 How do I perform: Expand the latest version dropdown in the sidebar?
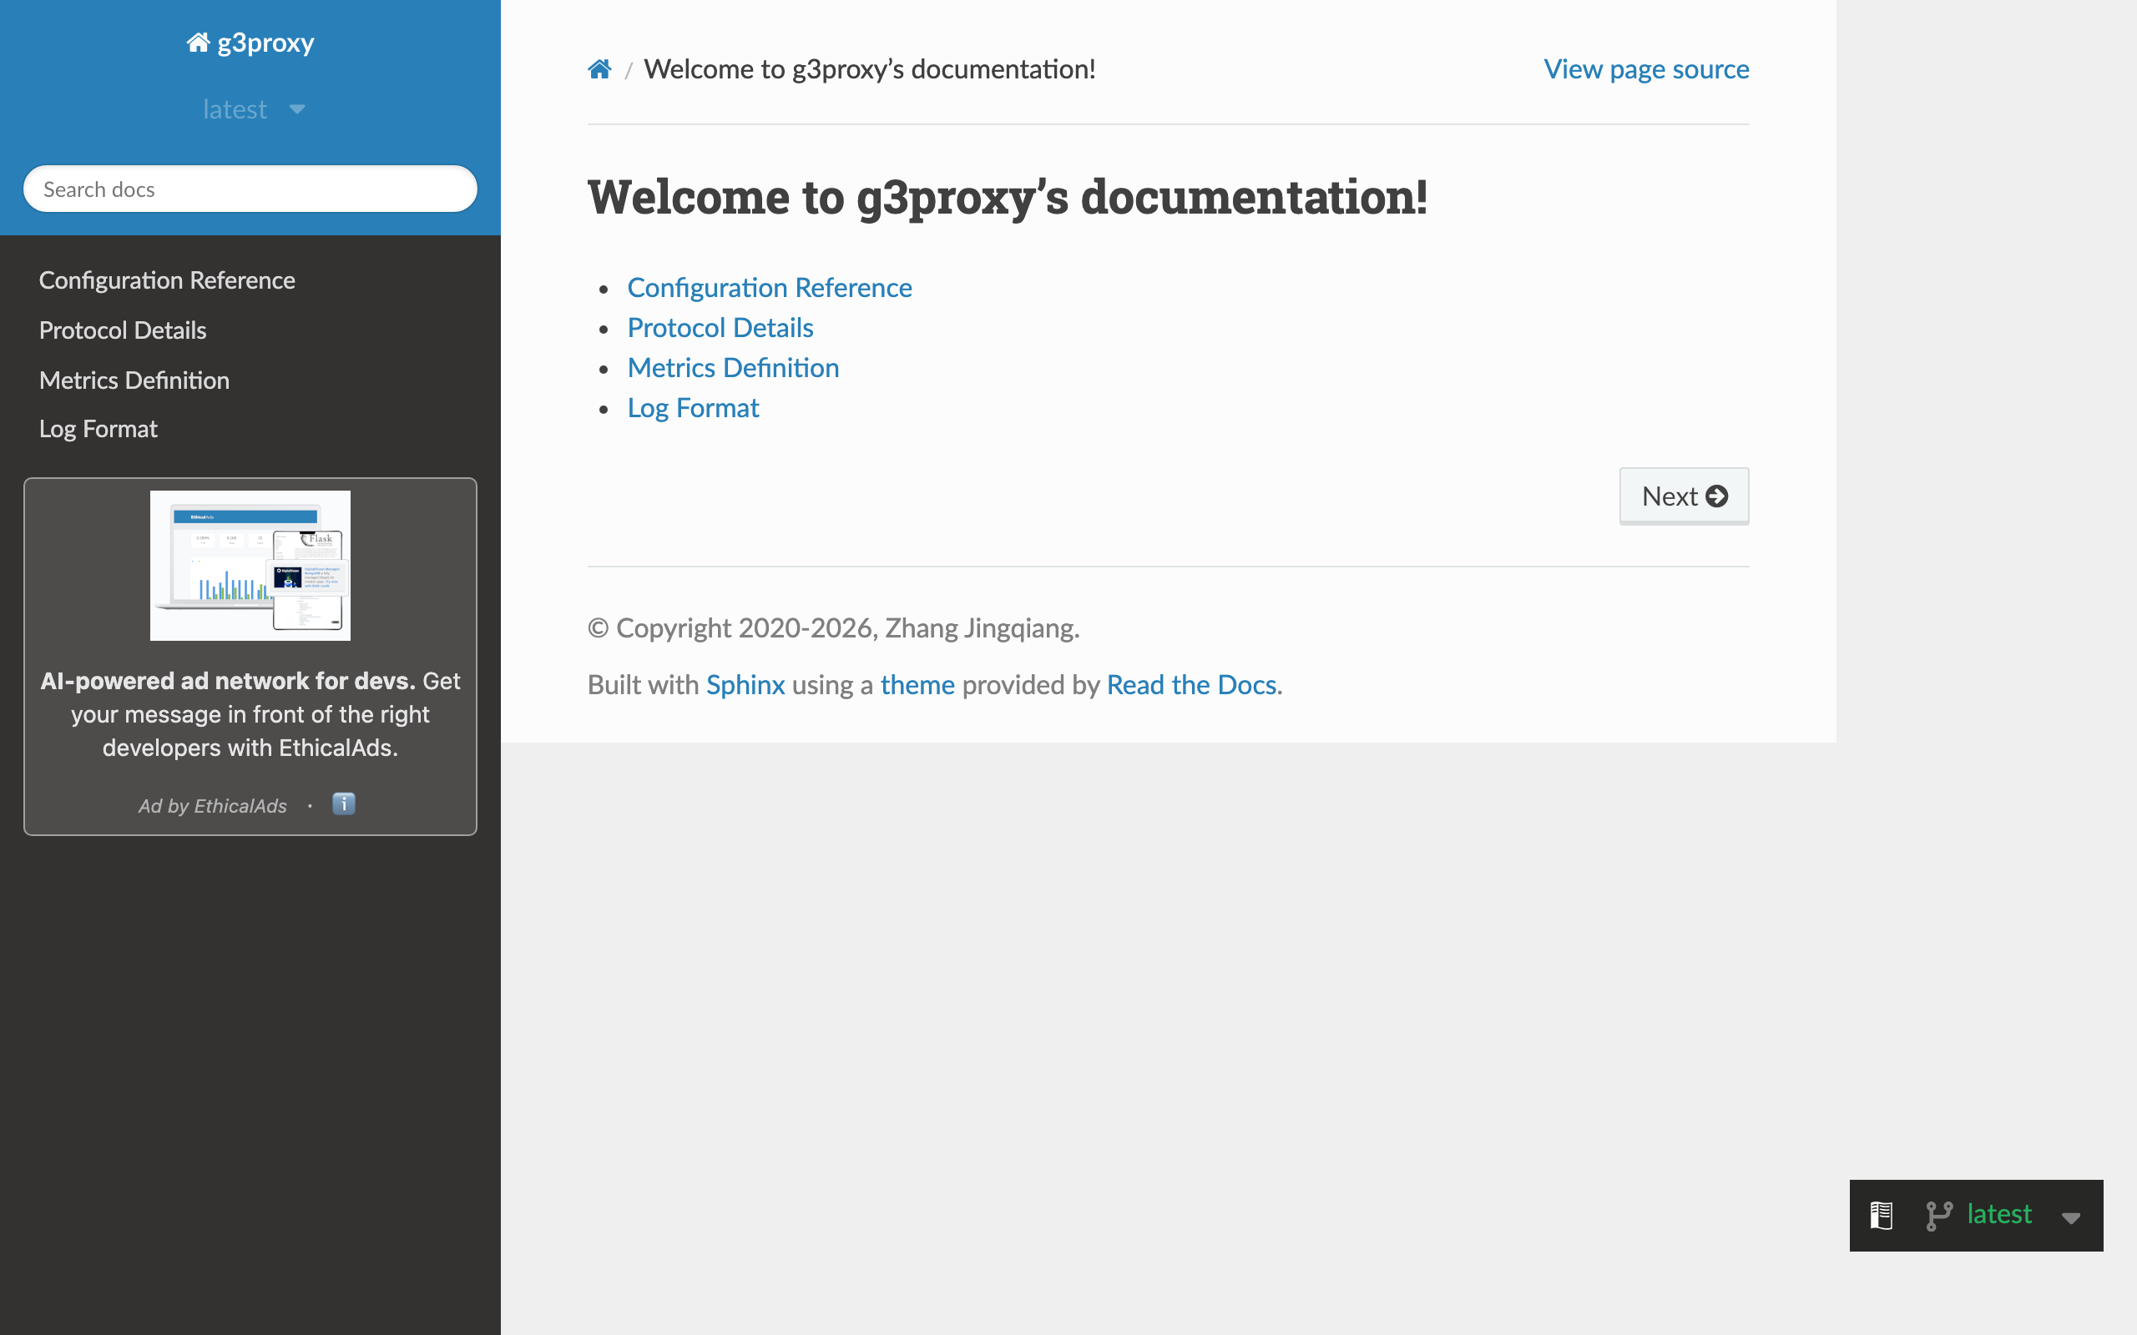296,109
